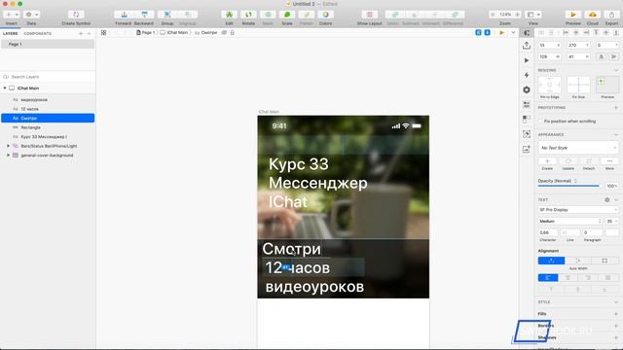Set text alignment to left
This screenshot has height=350, width=623.
548,278
